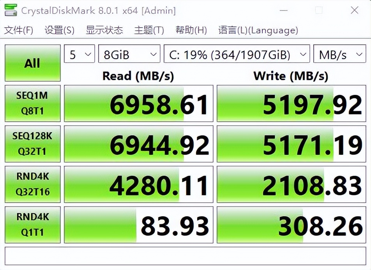
Task: Click the RND4K Q32T16 write result 2108.83
Action: click(x=291, y=184)
